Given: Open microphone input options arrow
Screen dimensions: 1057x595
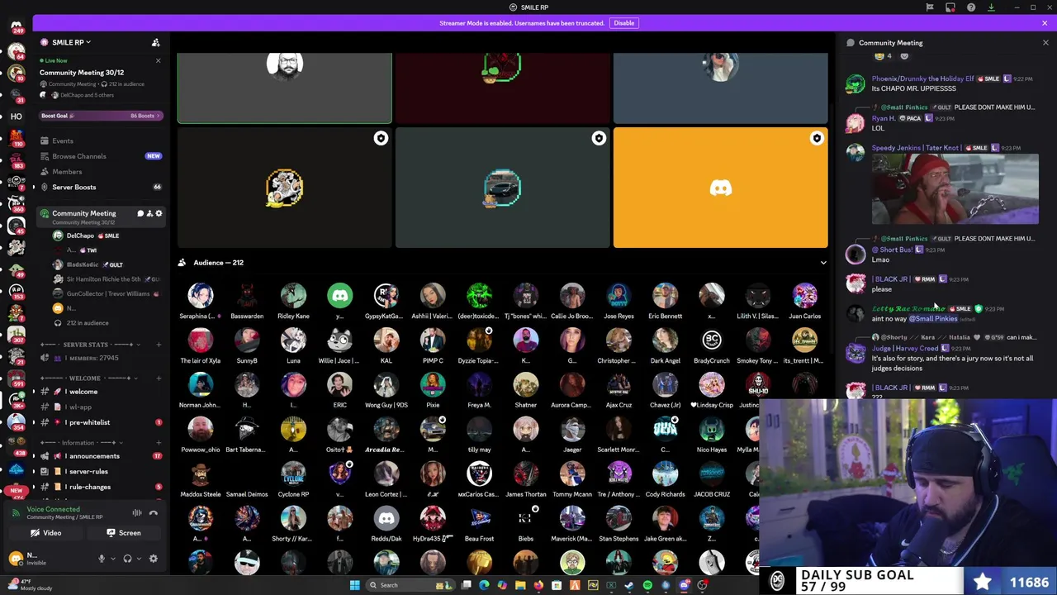Looking at the screenshot, I should 111,559.
